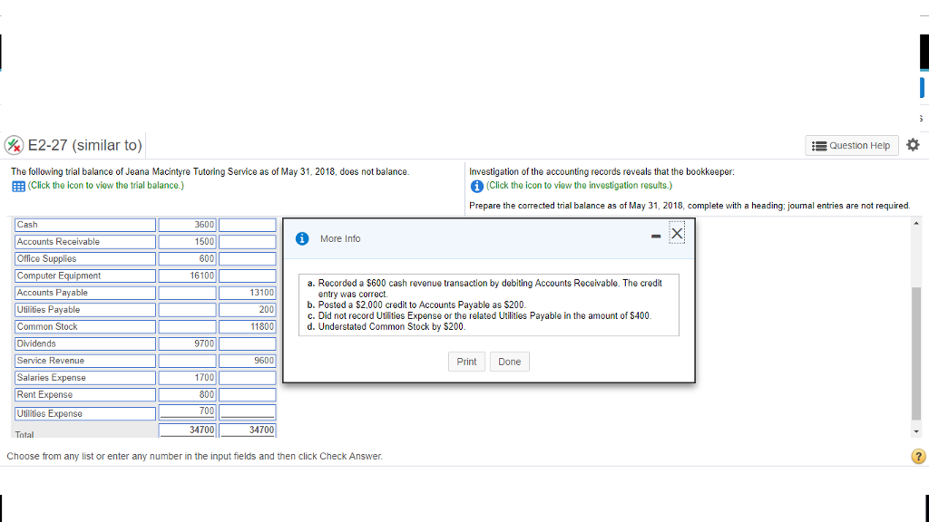Click the Utilities Expense account name field
929x522 pixels.
(85, 413)
